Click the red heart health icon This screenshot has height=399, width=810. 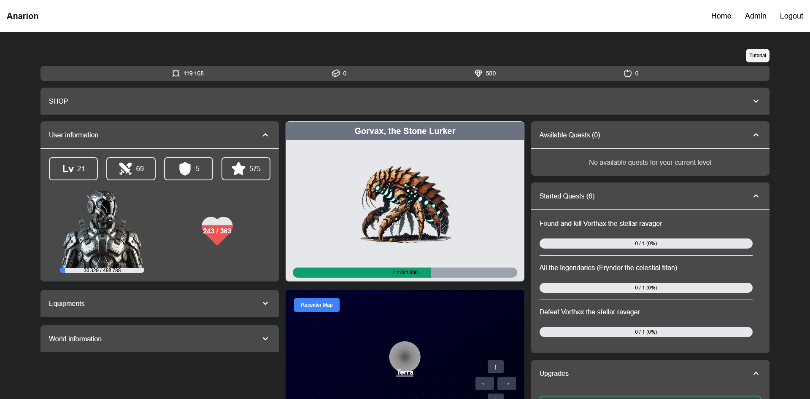(217, 230)
